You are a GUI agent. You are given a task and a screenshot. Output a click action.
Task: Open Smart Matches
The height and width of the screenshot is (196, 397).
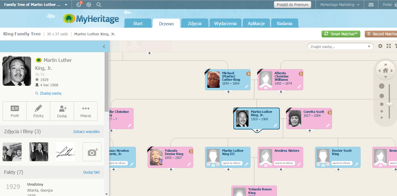coord(341,34)
